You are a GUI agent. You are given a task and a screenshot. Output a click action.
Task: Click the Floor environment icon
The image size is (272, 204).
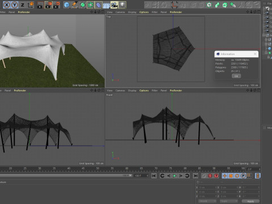click(106, 5)
